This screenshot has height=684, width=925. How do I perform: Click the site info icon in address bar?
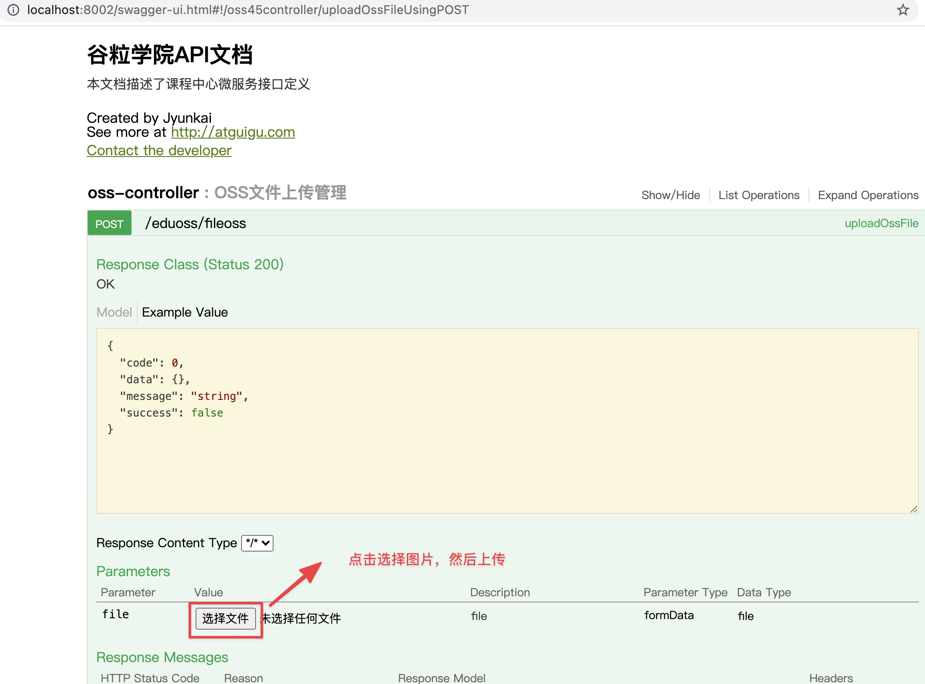pos(14,10)
